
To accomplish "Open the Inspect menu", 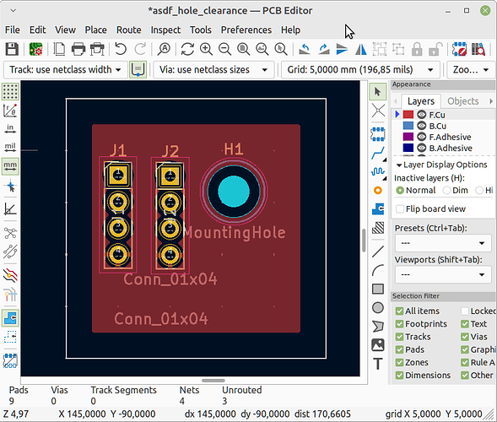I will pos(165,30).
